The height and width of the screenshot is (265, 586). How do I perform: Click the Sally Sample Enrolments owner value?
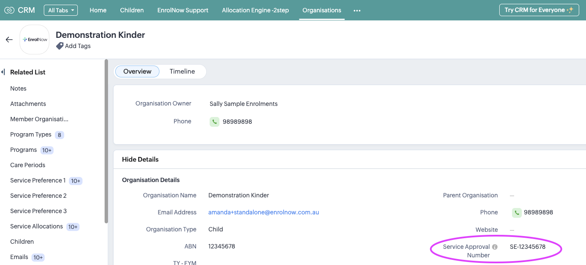pos(244,104)
